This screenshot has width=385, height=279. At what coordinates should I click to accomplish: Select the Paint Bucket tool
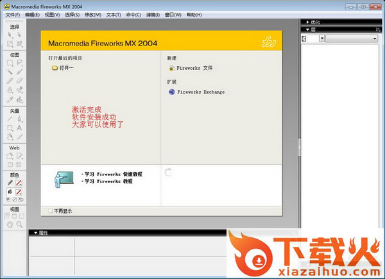click(19, 99)
